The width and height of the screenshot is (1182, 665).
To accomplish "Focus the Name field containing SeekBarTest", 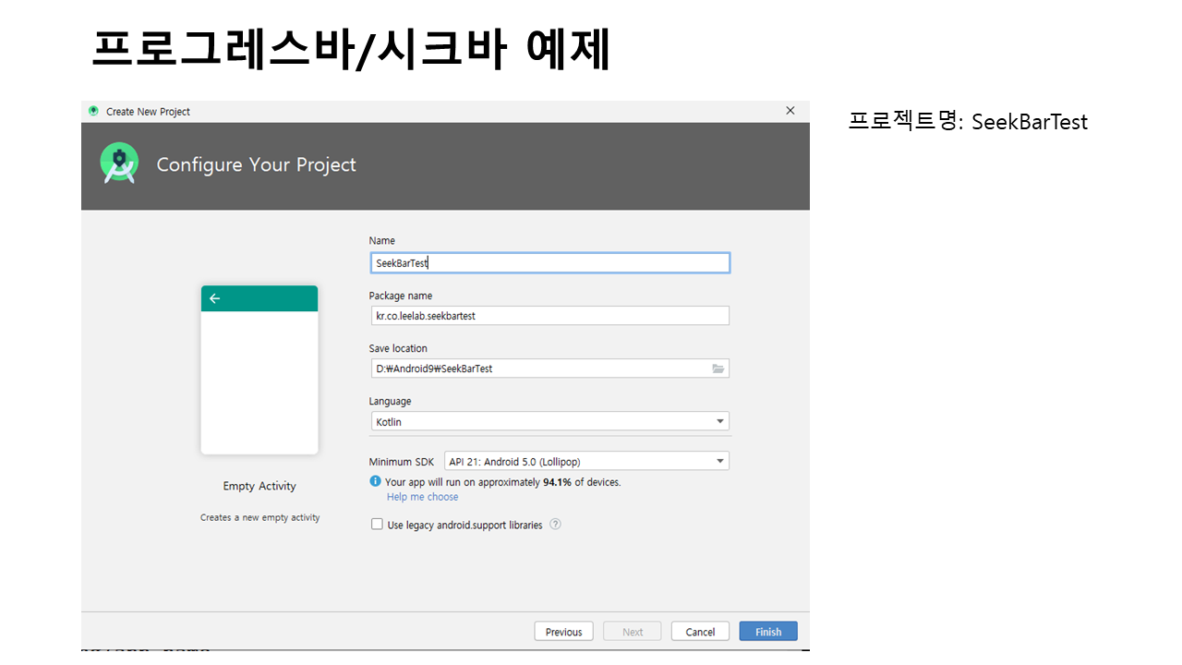I will point(549,263).
